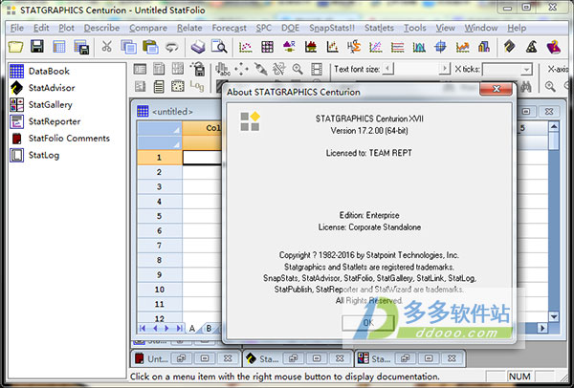Image resolution: width=574 pixels, height=388 pixels.
Task: Open the box-and-whisker plot icon
Action: coord(289,47)
